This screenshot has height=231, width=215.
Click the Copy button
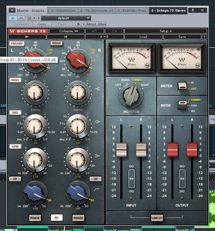(42, 24)
